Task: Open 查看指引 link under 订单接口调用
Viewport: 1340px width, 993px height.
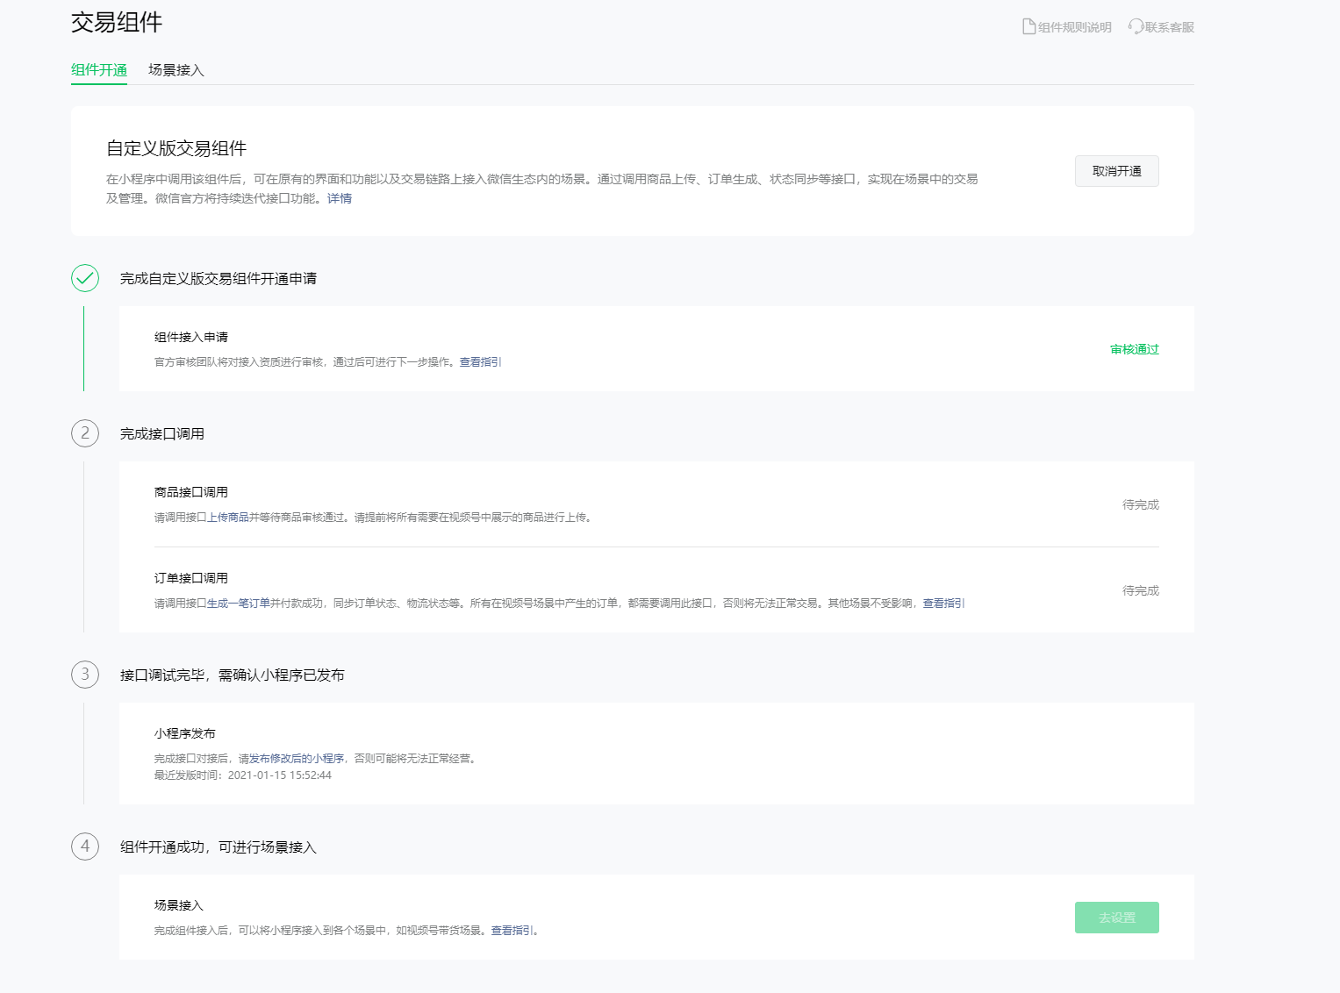Action: click(x=943, y=604)
